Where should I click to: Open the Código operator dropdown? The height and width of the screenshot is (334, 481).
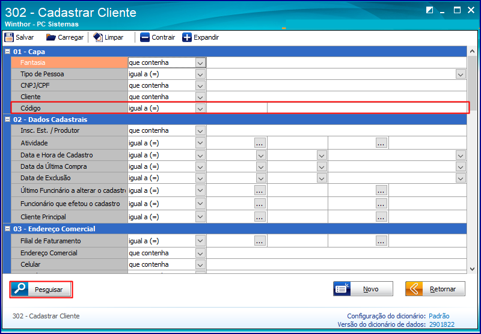point(200,108)
